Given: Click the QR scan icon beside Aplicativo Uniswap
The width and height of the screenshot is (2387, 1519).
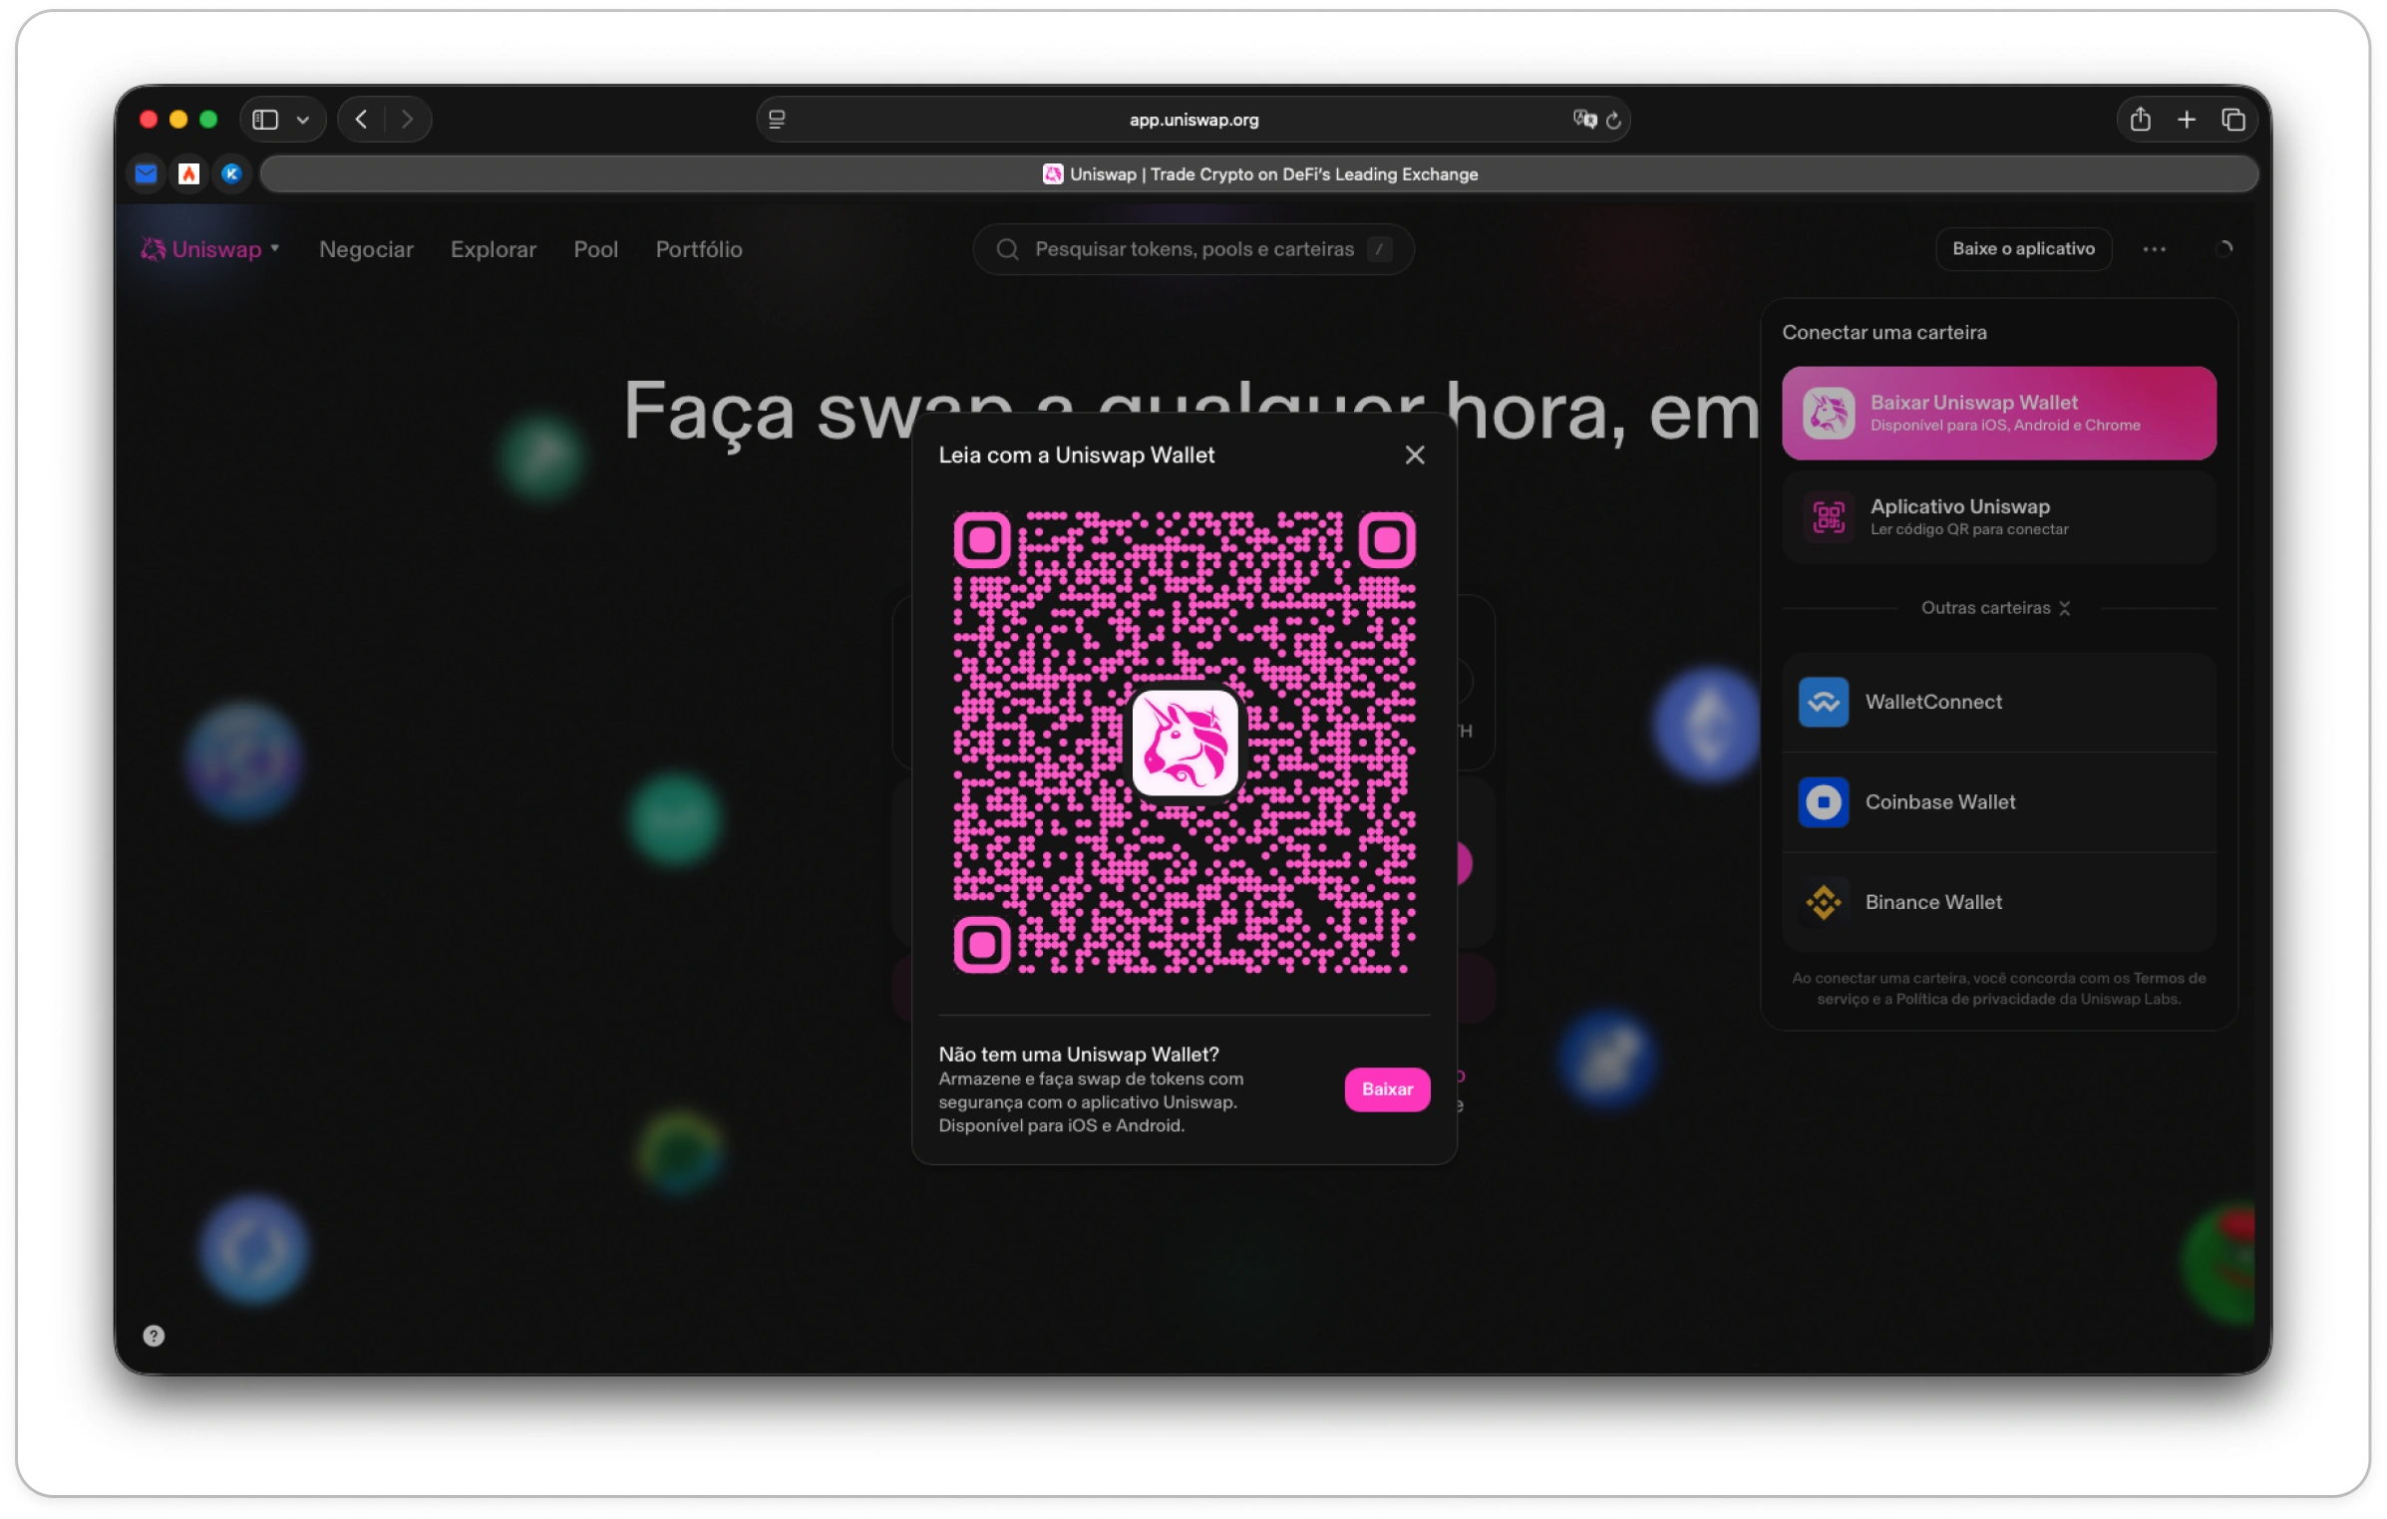Looking at the screenshot, I should [1828, 517].
